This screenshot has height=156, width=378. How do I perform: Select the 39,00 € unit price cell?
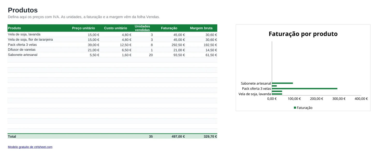pyautogui.click(x=93, y=45)
